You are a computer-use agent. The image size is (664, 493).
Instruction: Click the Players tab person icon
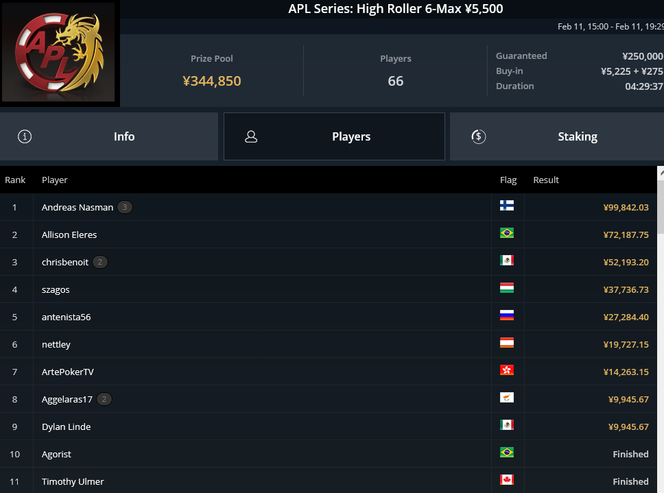[x=251, y=136]
